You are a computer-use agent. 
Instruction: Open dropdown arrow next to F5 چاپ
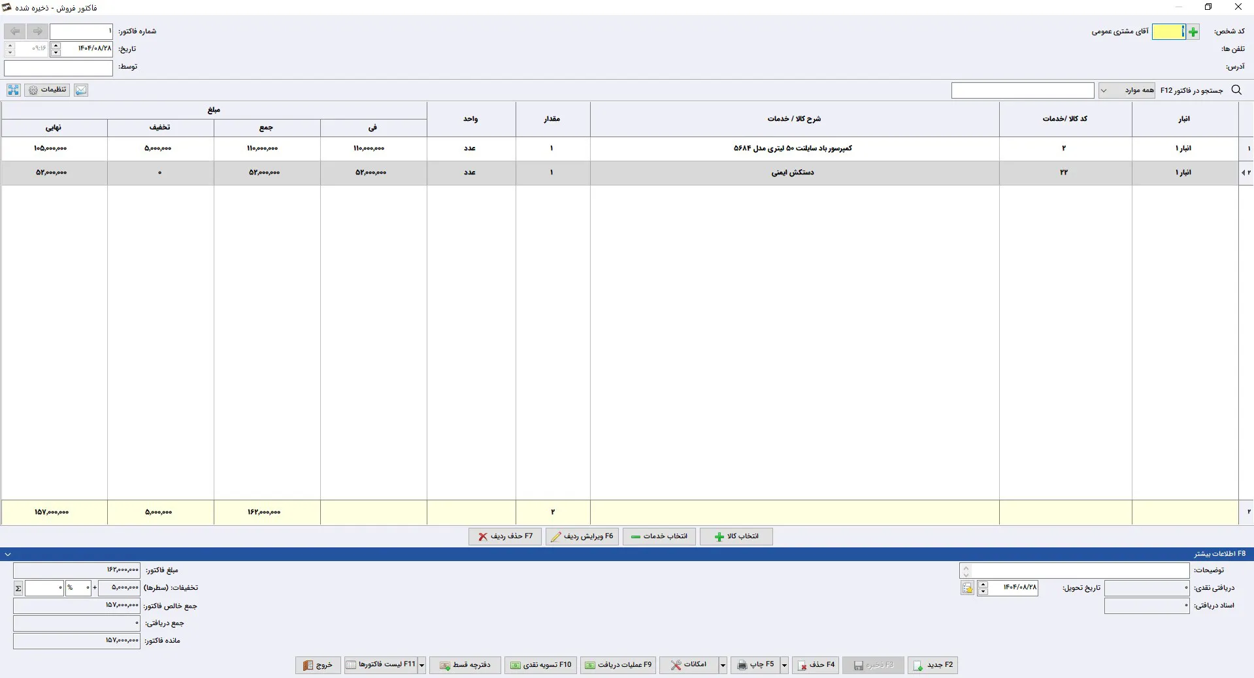pyautogui.click(x=784, y=665)
